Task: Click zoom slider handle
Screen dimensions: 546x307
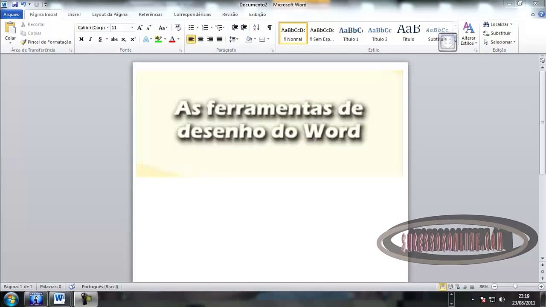Action: 515,287
